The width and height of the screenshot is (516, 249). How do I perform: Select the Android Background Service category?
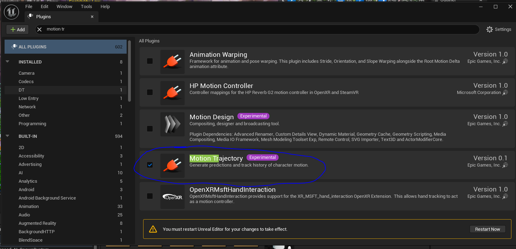tap(65, 198)
